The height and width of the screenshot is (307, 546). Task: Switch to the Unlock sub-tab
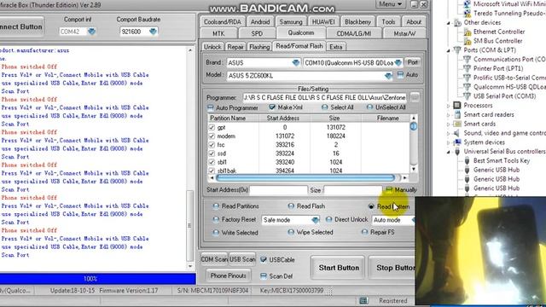[212, 47]
